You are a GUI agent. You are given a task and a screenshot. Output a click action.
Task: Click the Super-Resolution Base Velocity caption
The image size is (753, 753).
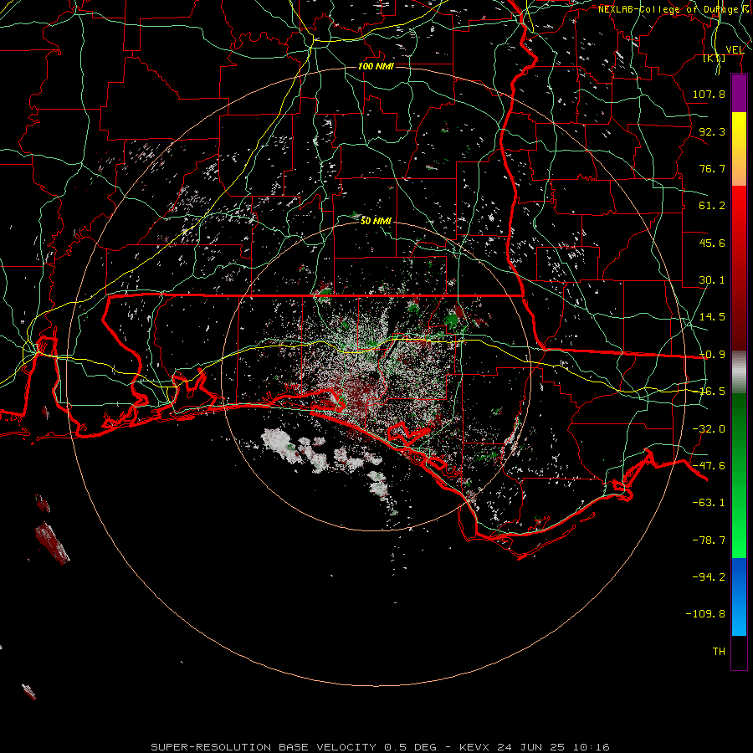(x=380, y=747)
